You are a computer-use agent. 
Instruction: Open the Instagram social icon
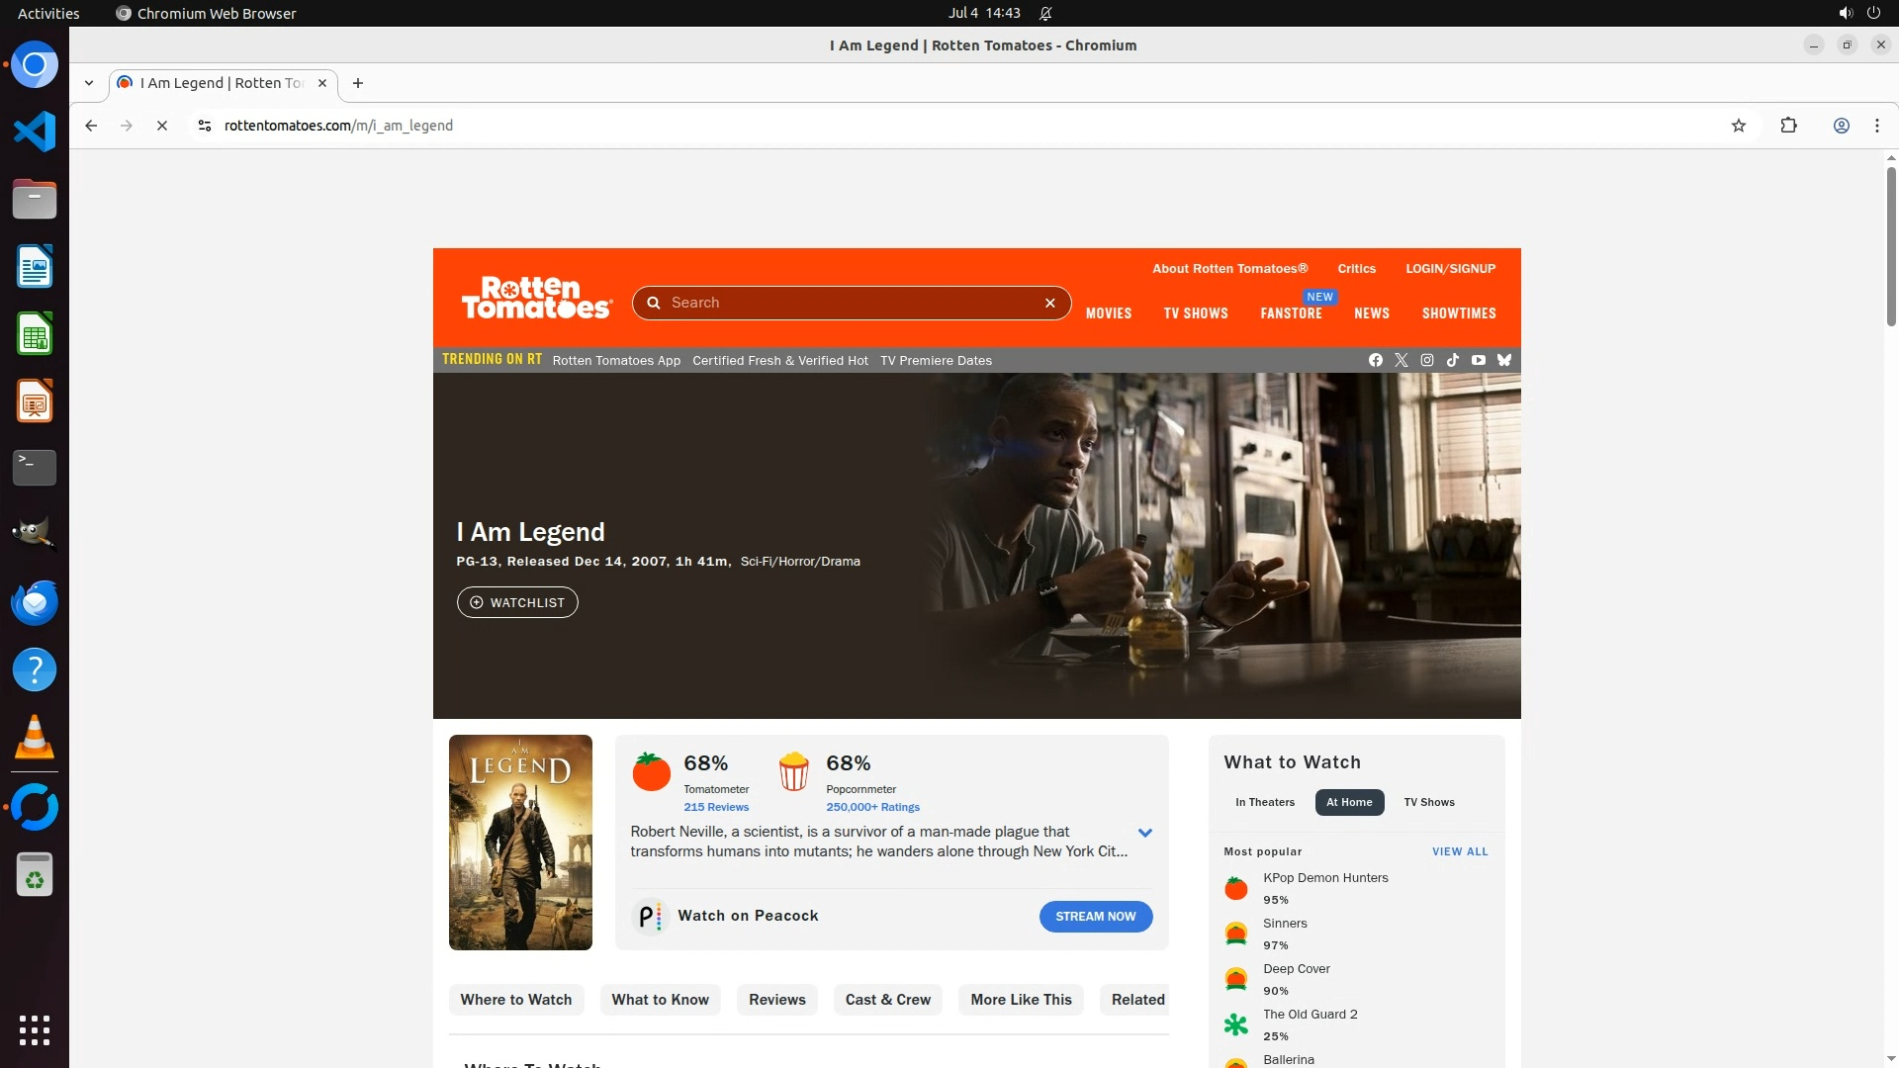[x=1426, y=360]
